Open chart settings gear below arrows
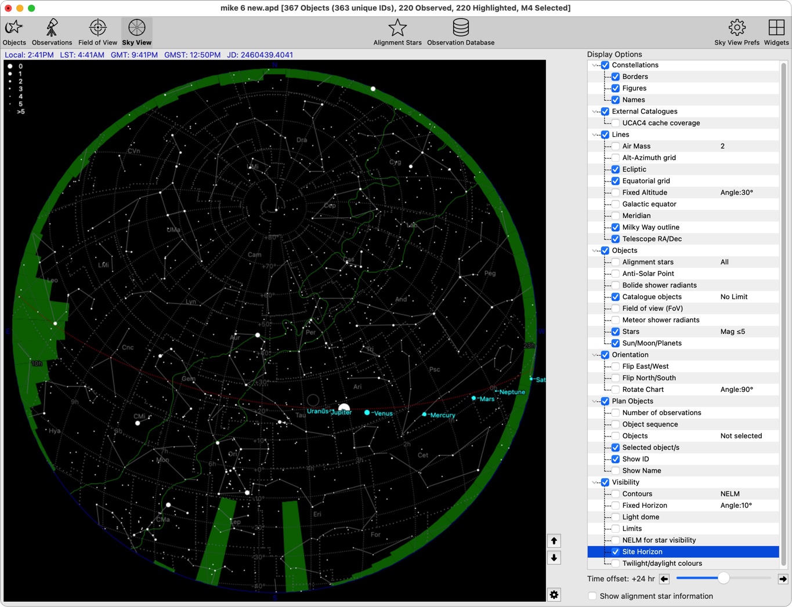The width and height of the screenshot is (792, 607). 554,595
